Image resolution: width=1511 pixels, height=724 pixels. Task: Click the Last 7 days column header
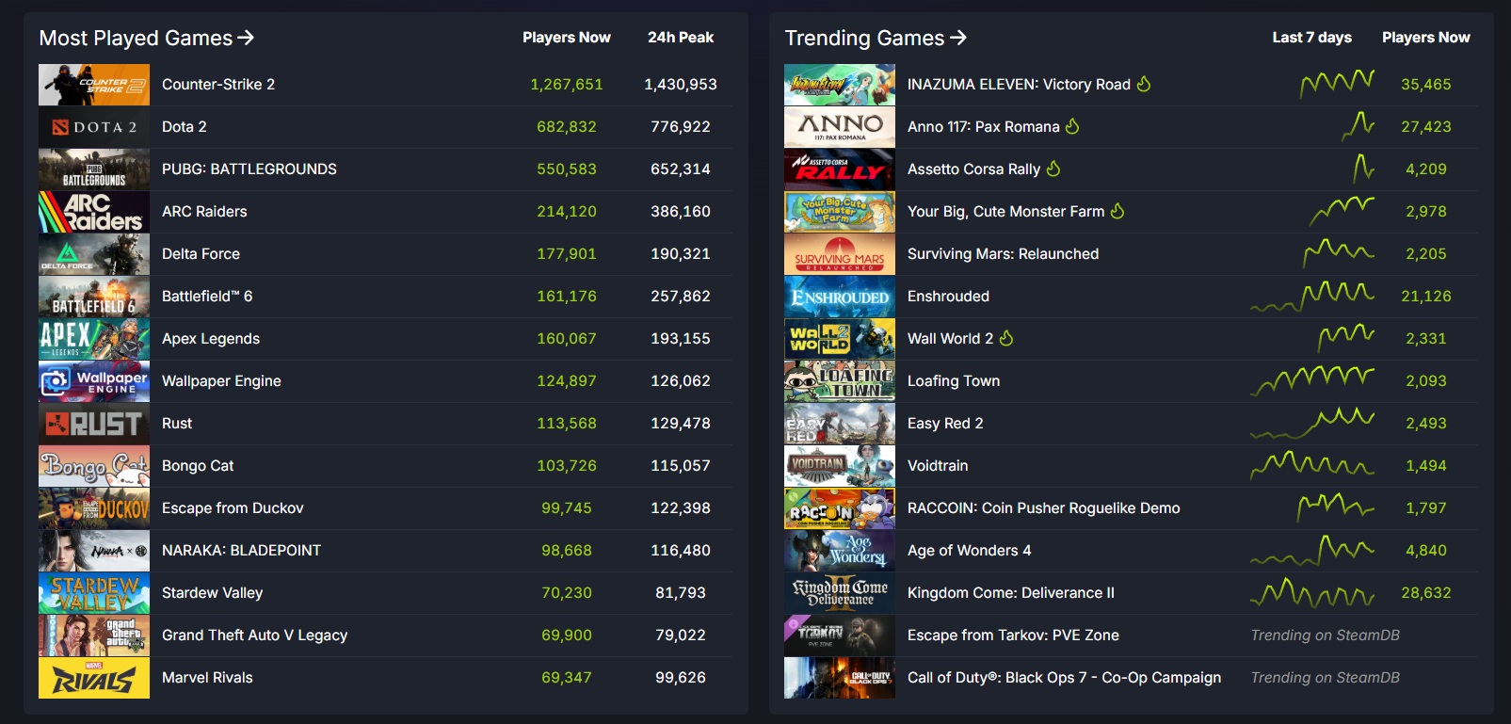[x=1311, y=38]
